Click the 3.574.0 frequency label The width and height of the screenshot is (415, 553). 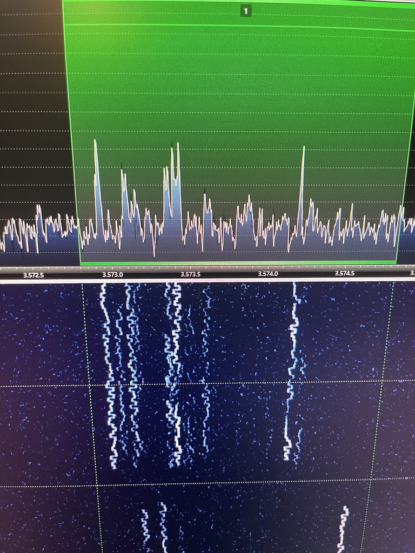click(268, 274)
